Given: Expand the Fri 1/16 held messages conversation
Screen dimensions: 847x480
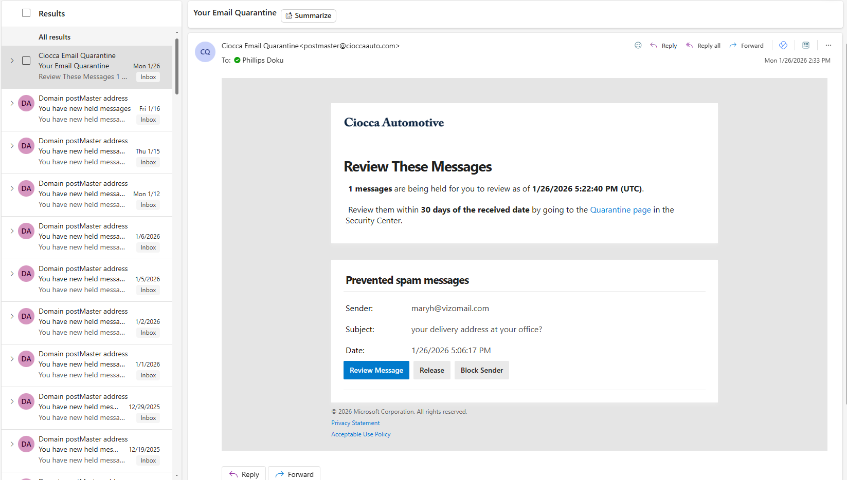Looking at the screenshot, I should click(12, 103).
